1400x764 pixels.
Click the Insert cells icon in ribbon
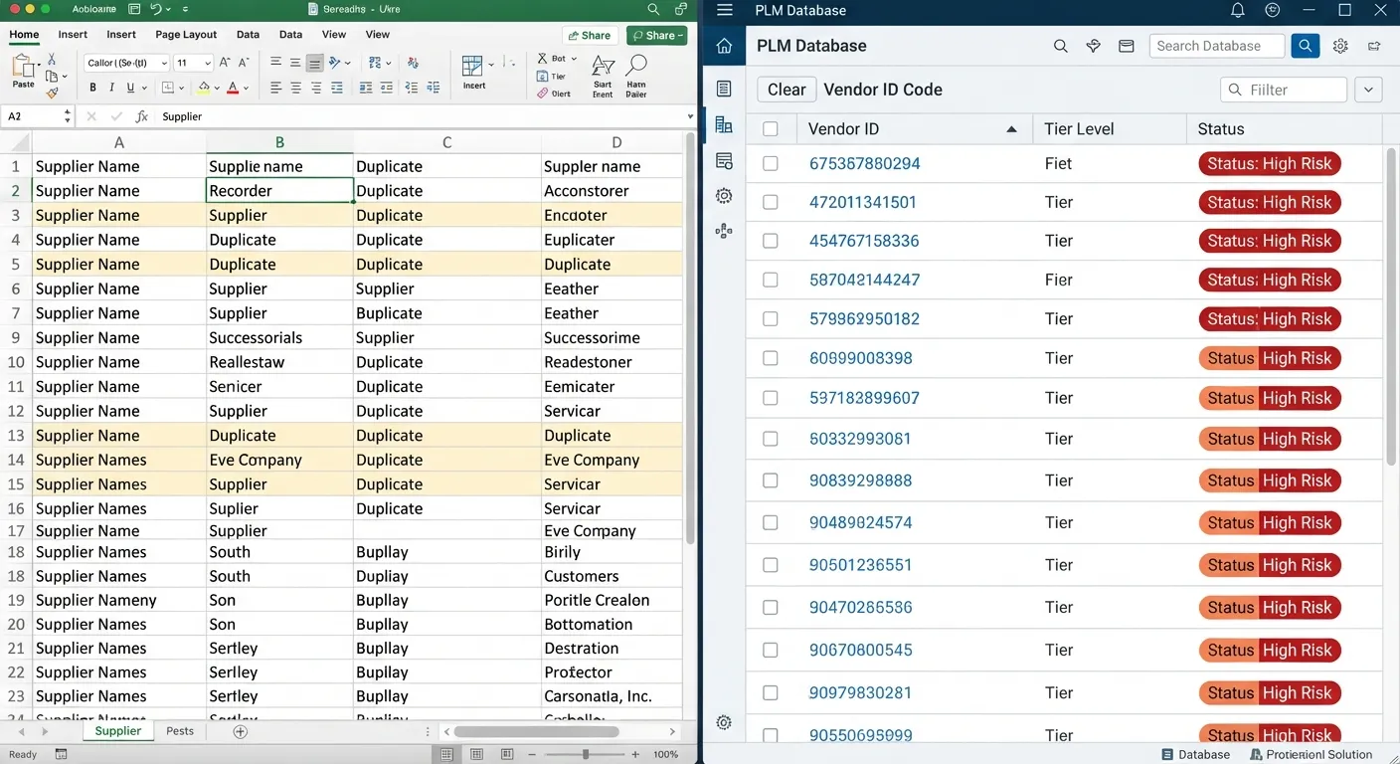[x=473, y=67]
